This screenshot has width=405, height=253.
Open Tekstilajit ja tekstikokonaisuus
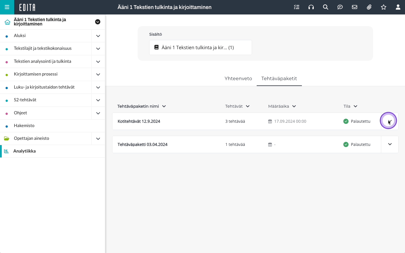point(43,48)
